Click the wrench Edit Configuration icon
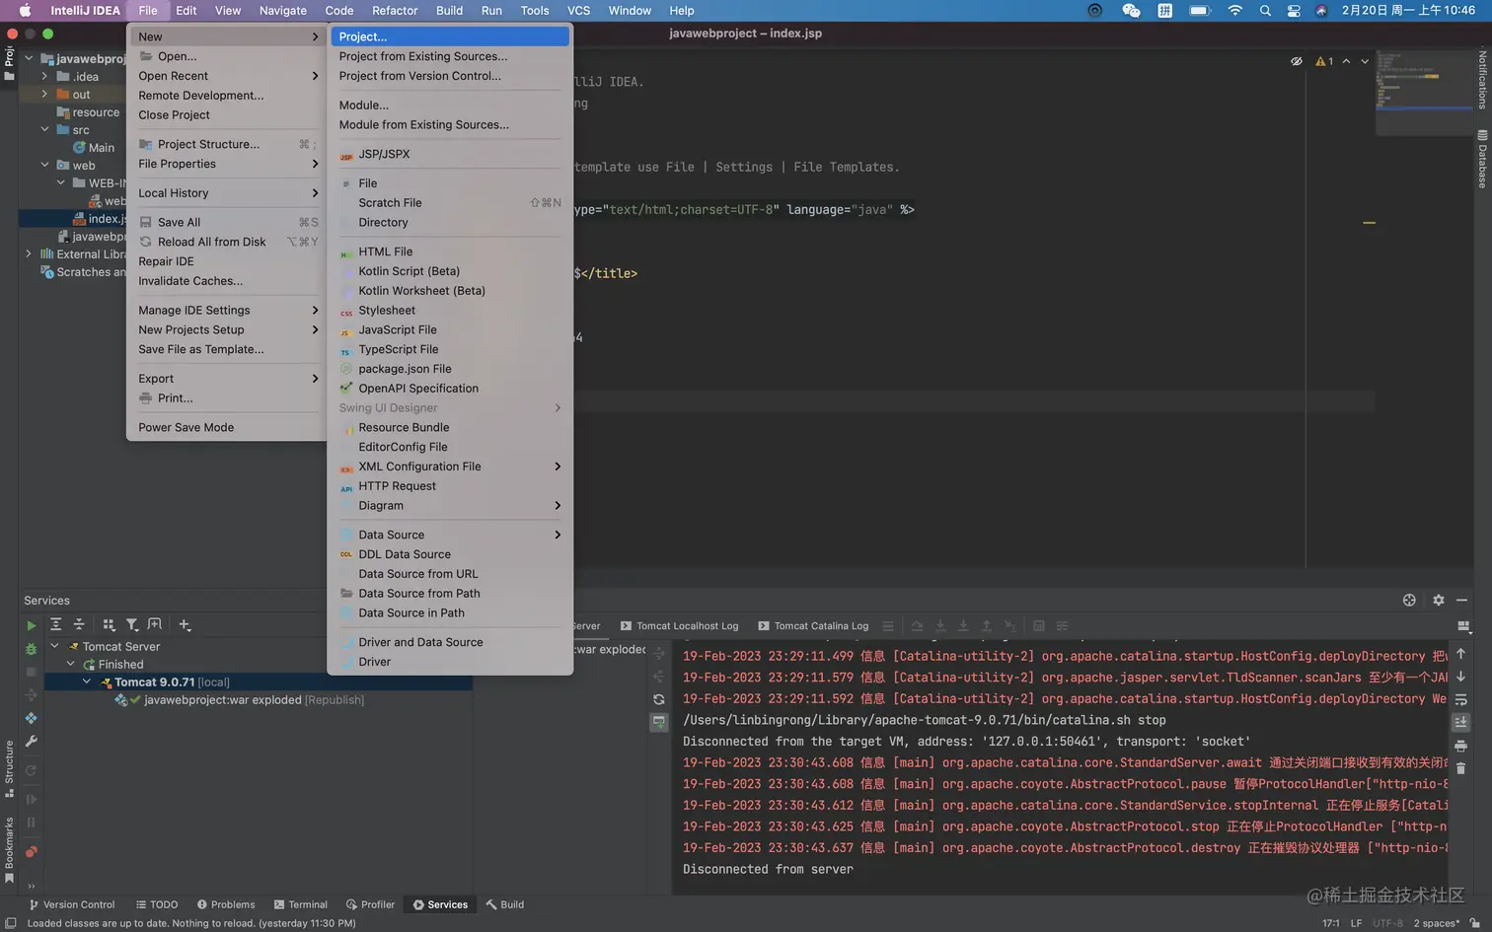The height and width of the screenshot is (932, 1492). [x=31, y=742]
